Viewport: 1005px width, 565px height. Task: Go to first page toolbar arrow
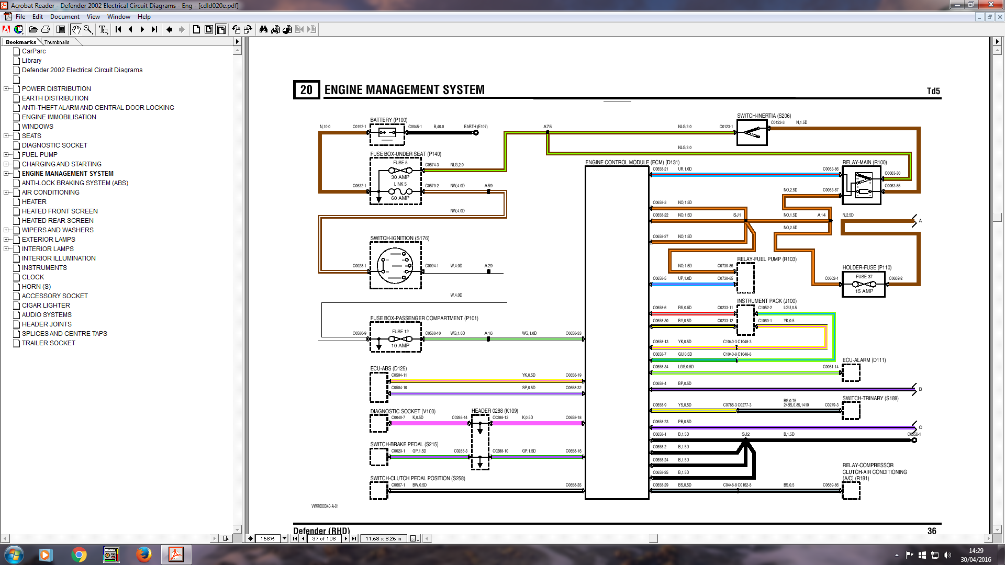click(x=118, y=29)
